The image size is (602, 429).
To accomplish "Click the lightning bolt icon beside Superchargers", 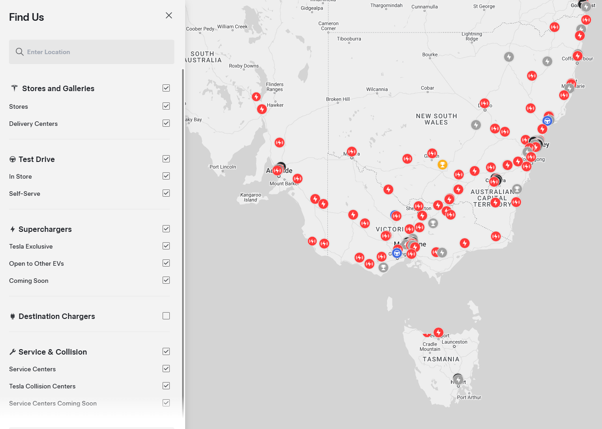I will click(13, 229).
